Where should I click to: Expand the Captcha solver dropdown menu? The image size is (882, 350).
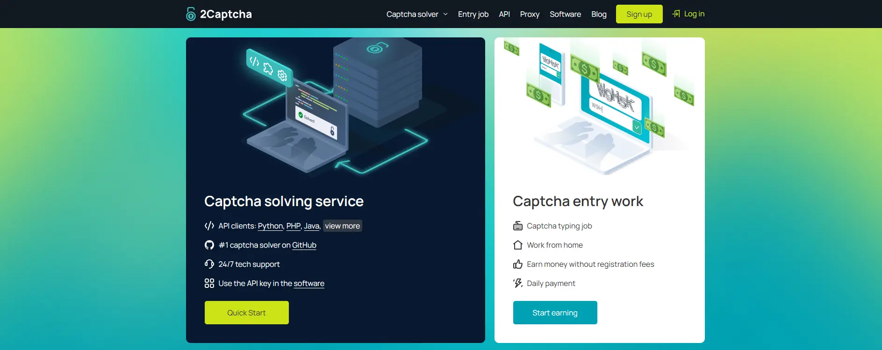[x=417, y=14]
